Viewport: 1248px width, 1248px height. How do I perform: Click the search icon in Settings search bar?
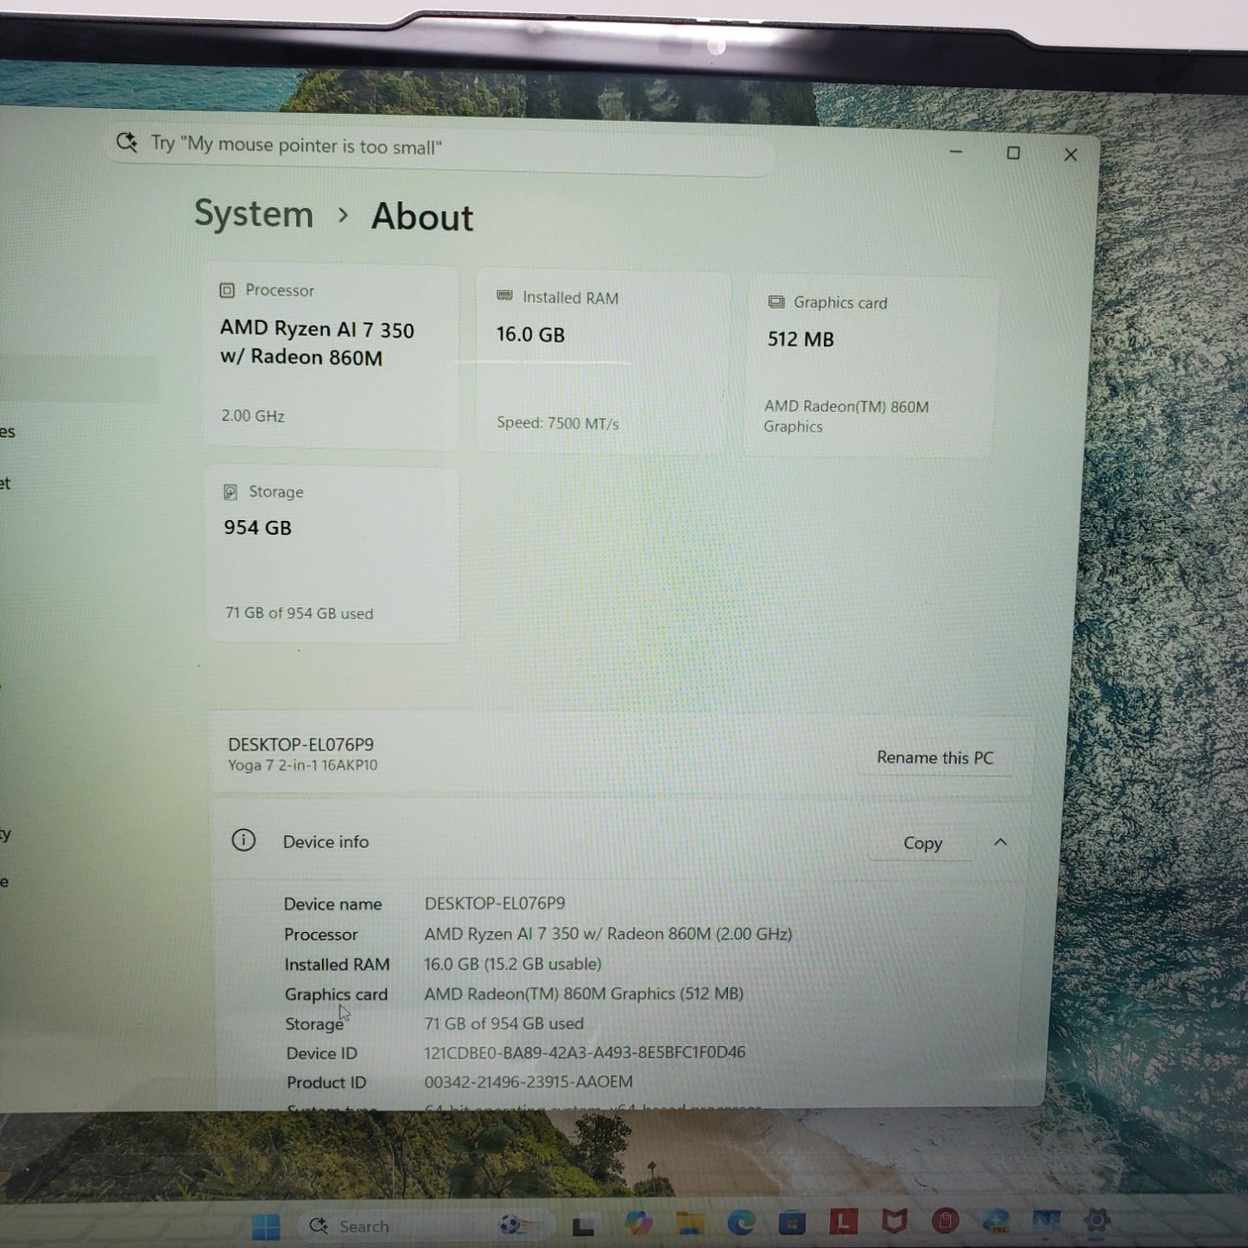tap(127, 142)
